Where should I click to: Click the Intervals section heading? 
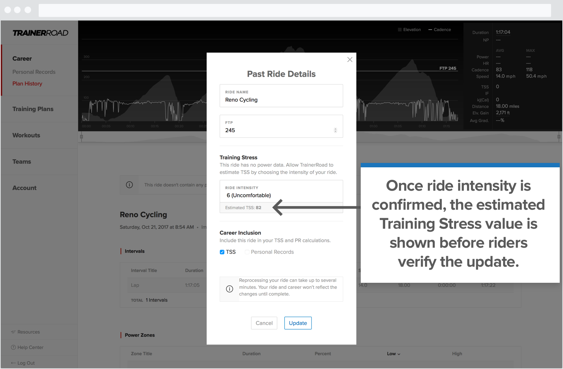point(135,251)
